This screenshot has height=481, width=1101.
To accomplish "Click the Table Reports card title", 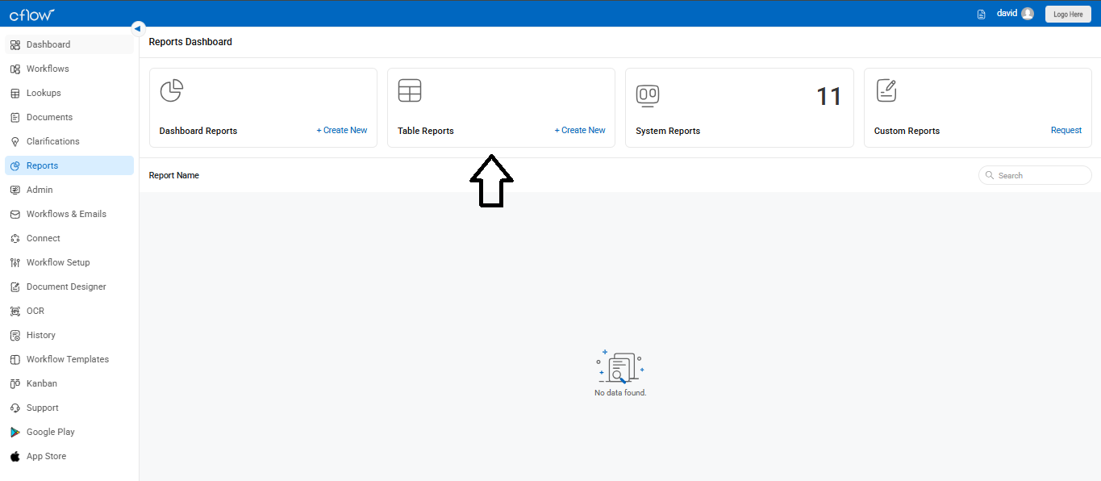I will pos(426,131).
